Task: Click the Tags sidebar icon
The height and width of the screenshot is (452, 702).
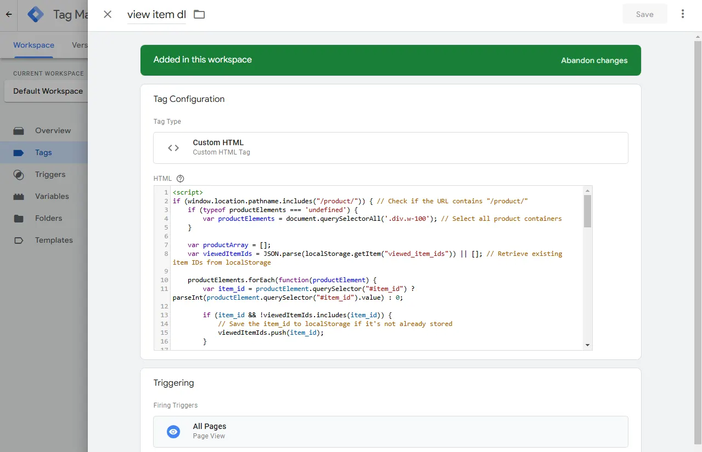Action: click(19, 153)
